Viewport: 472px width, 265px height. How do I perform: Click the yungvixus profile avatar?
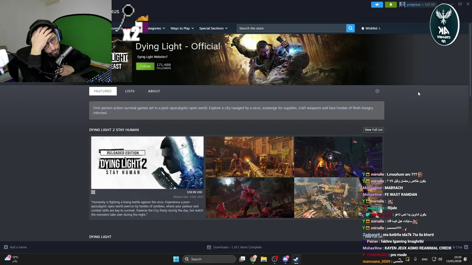(x=402, y=4)
